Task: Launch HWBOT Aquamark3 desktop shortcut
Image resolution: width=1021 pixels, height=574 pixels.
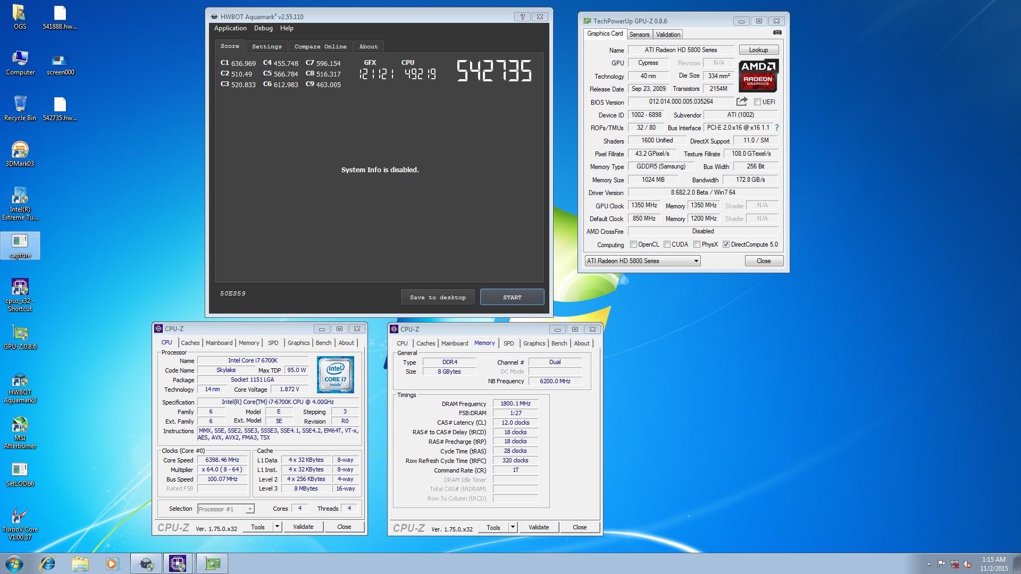Action: 20,387
